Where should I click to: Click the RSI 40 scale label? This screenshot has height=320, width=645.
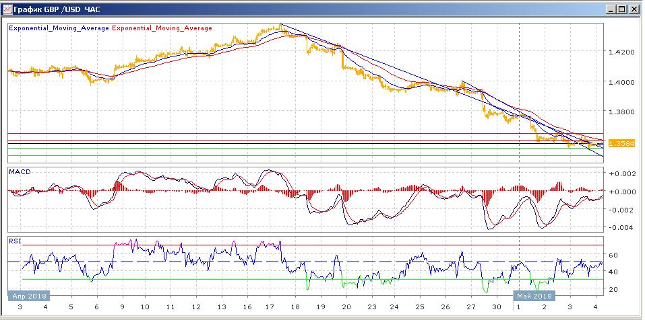613,272
